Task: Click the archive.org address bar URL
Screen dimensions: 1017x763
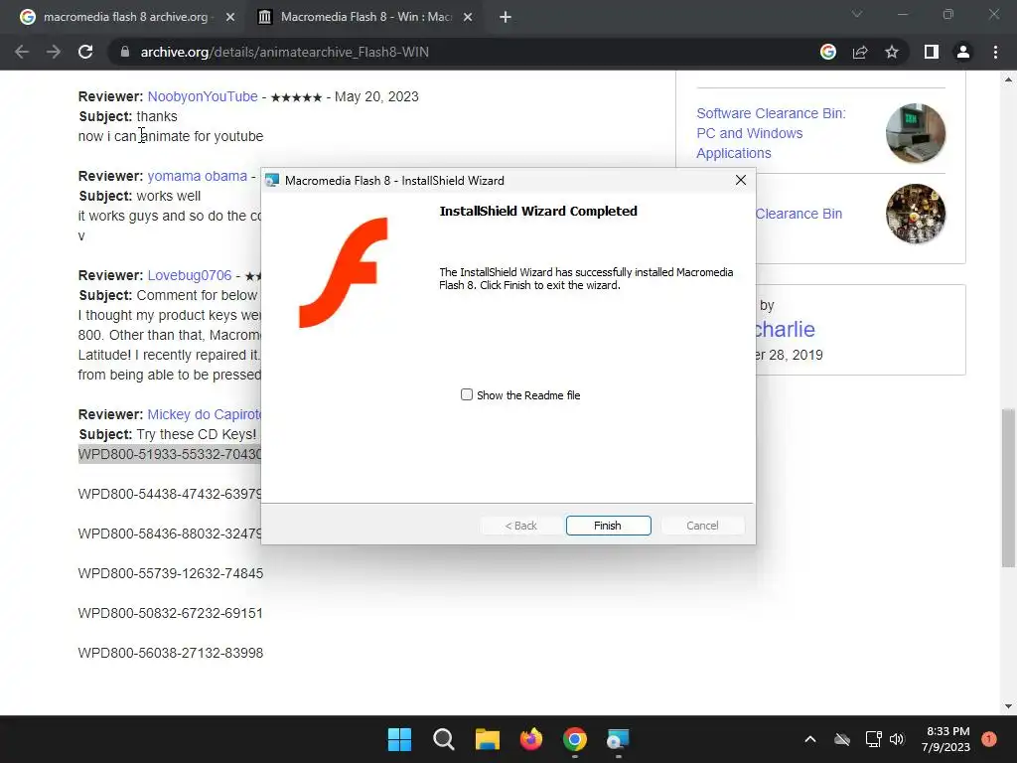Action: coord(285,52)
